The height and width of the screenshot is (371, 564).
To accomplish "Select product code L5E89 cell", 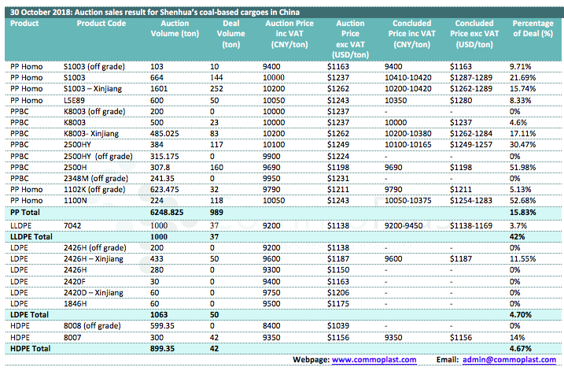I will pyautogui.click(x=75, y=101).
